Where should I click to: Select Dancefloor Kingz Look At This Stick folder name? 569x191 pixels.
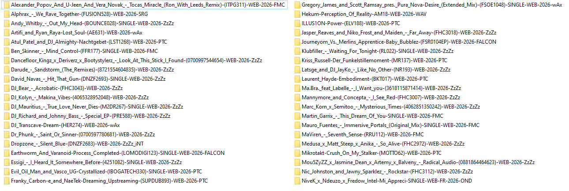137,60
